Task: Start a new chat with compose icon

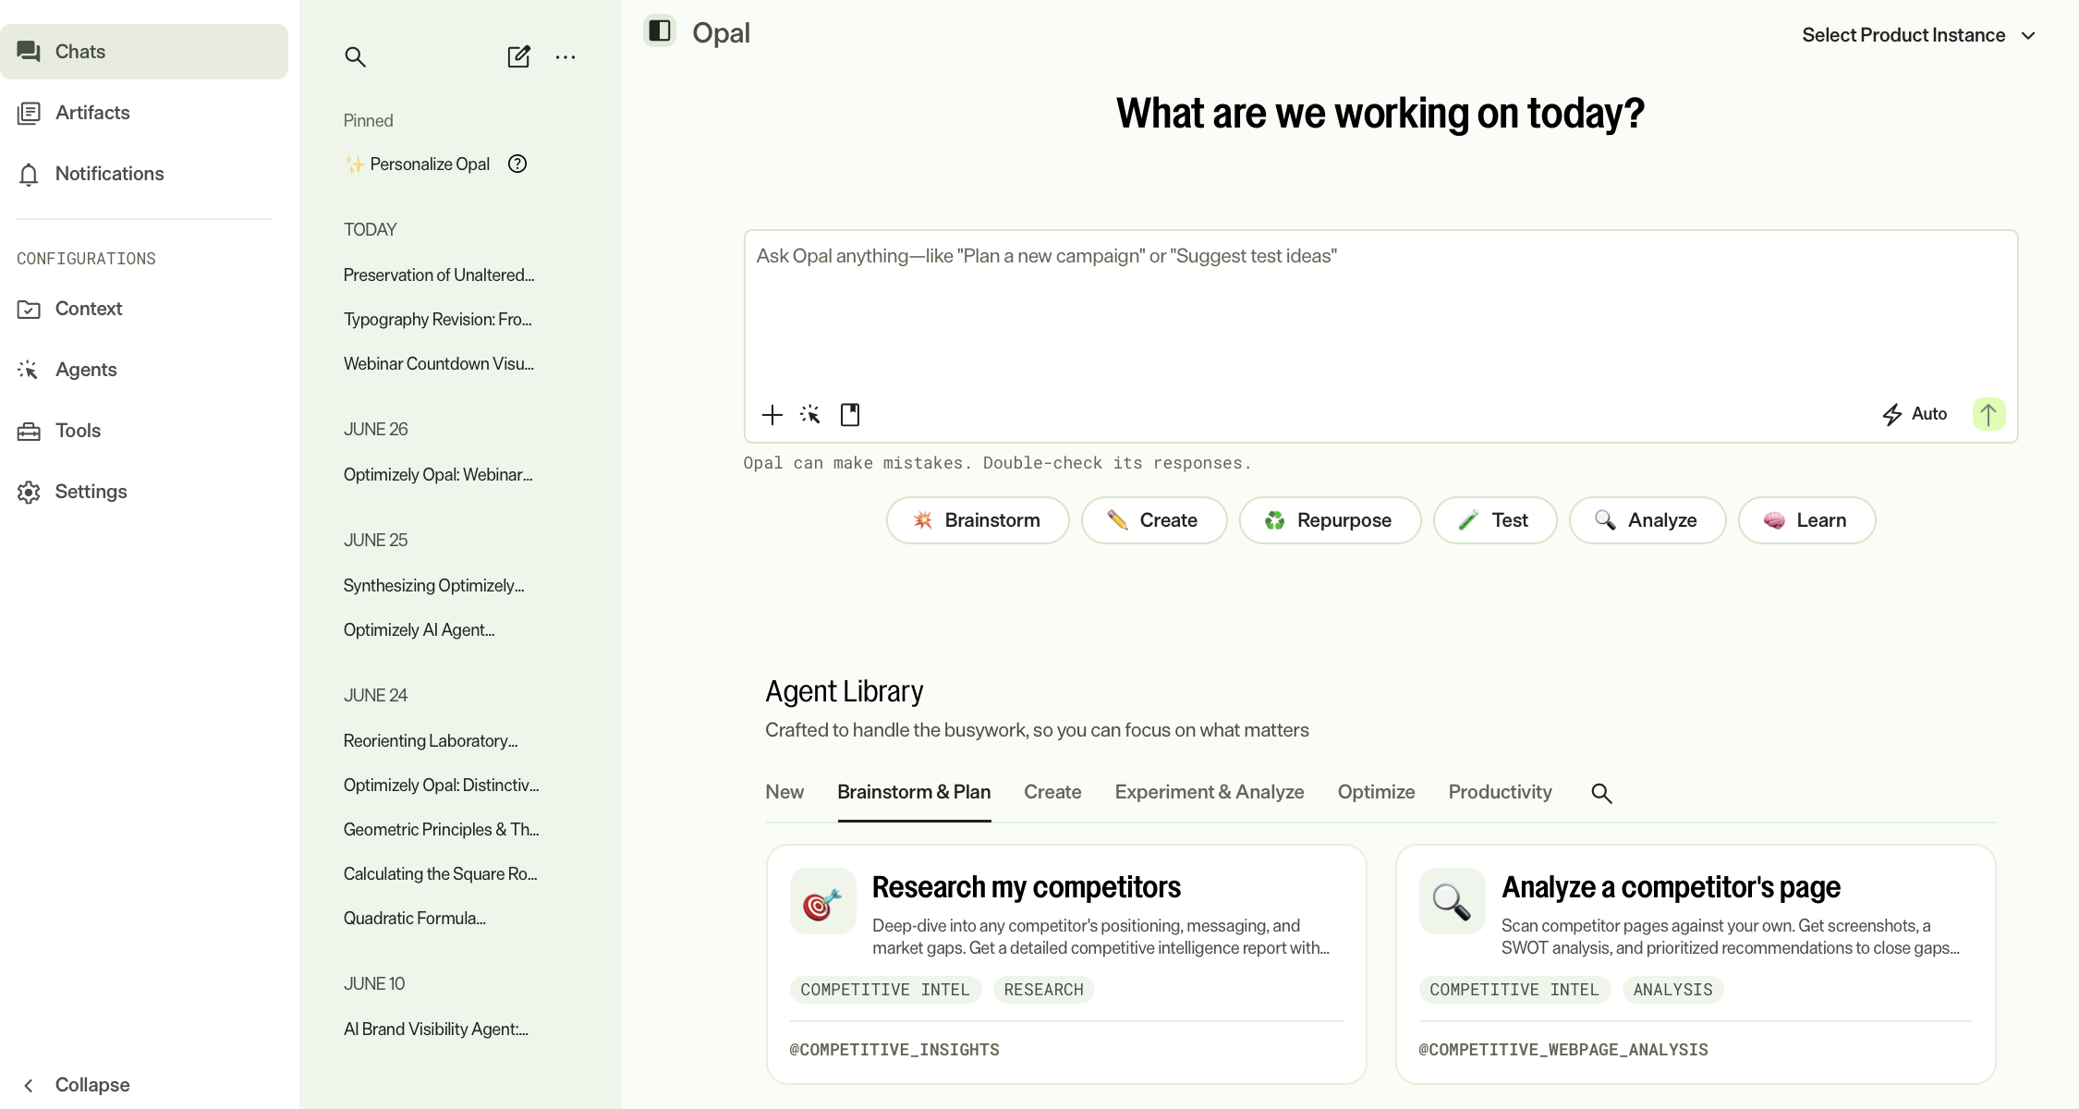Action: (519, 56)
